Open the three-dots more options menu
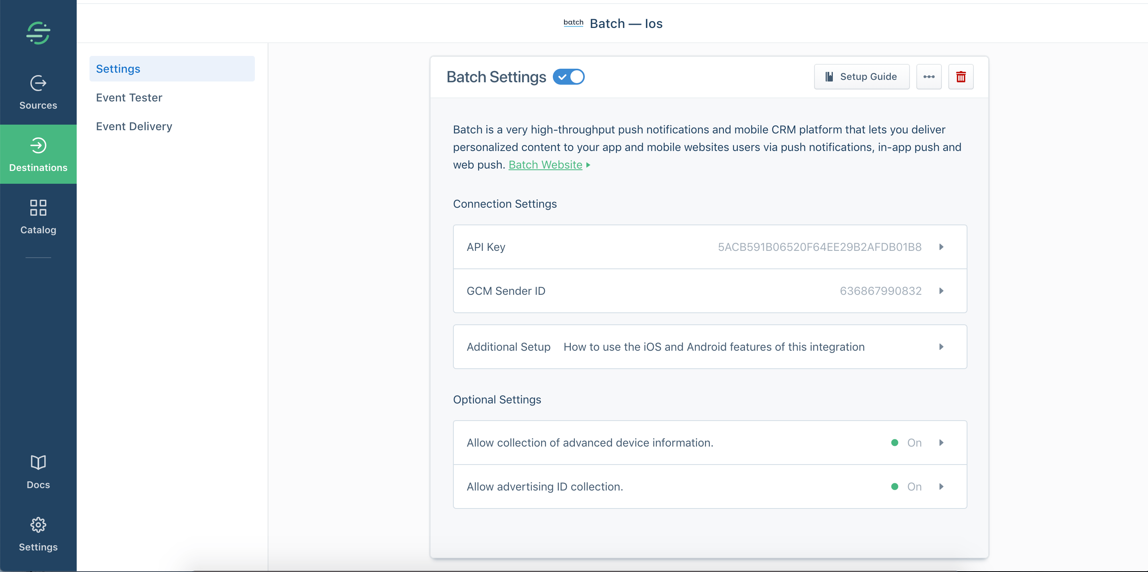 tap(929, 77)
